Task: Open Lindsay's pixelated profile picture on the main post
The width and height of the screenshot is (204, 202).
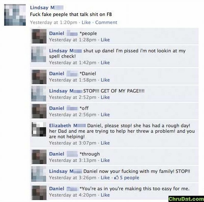Action: [x=15, y=15]
